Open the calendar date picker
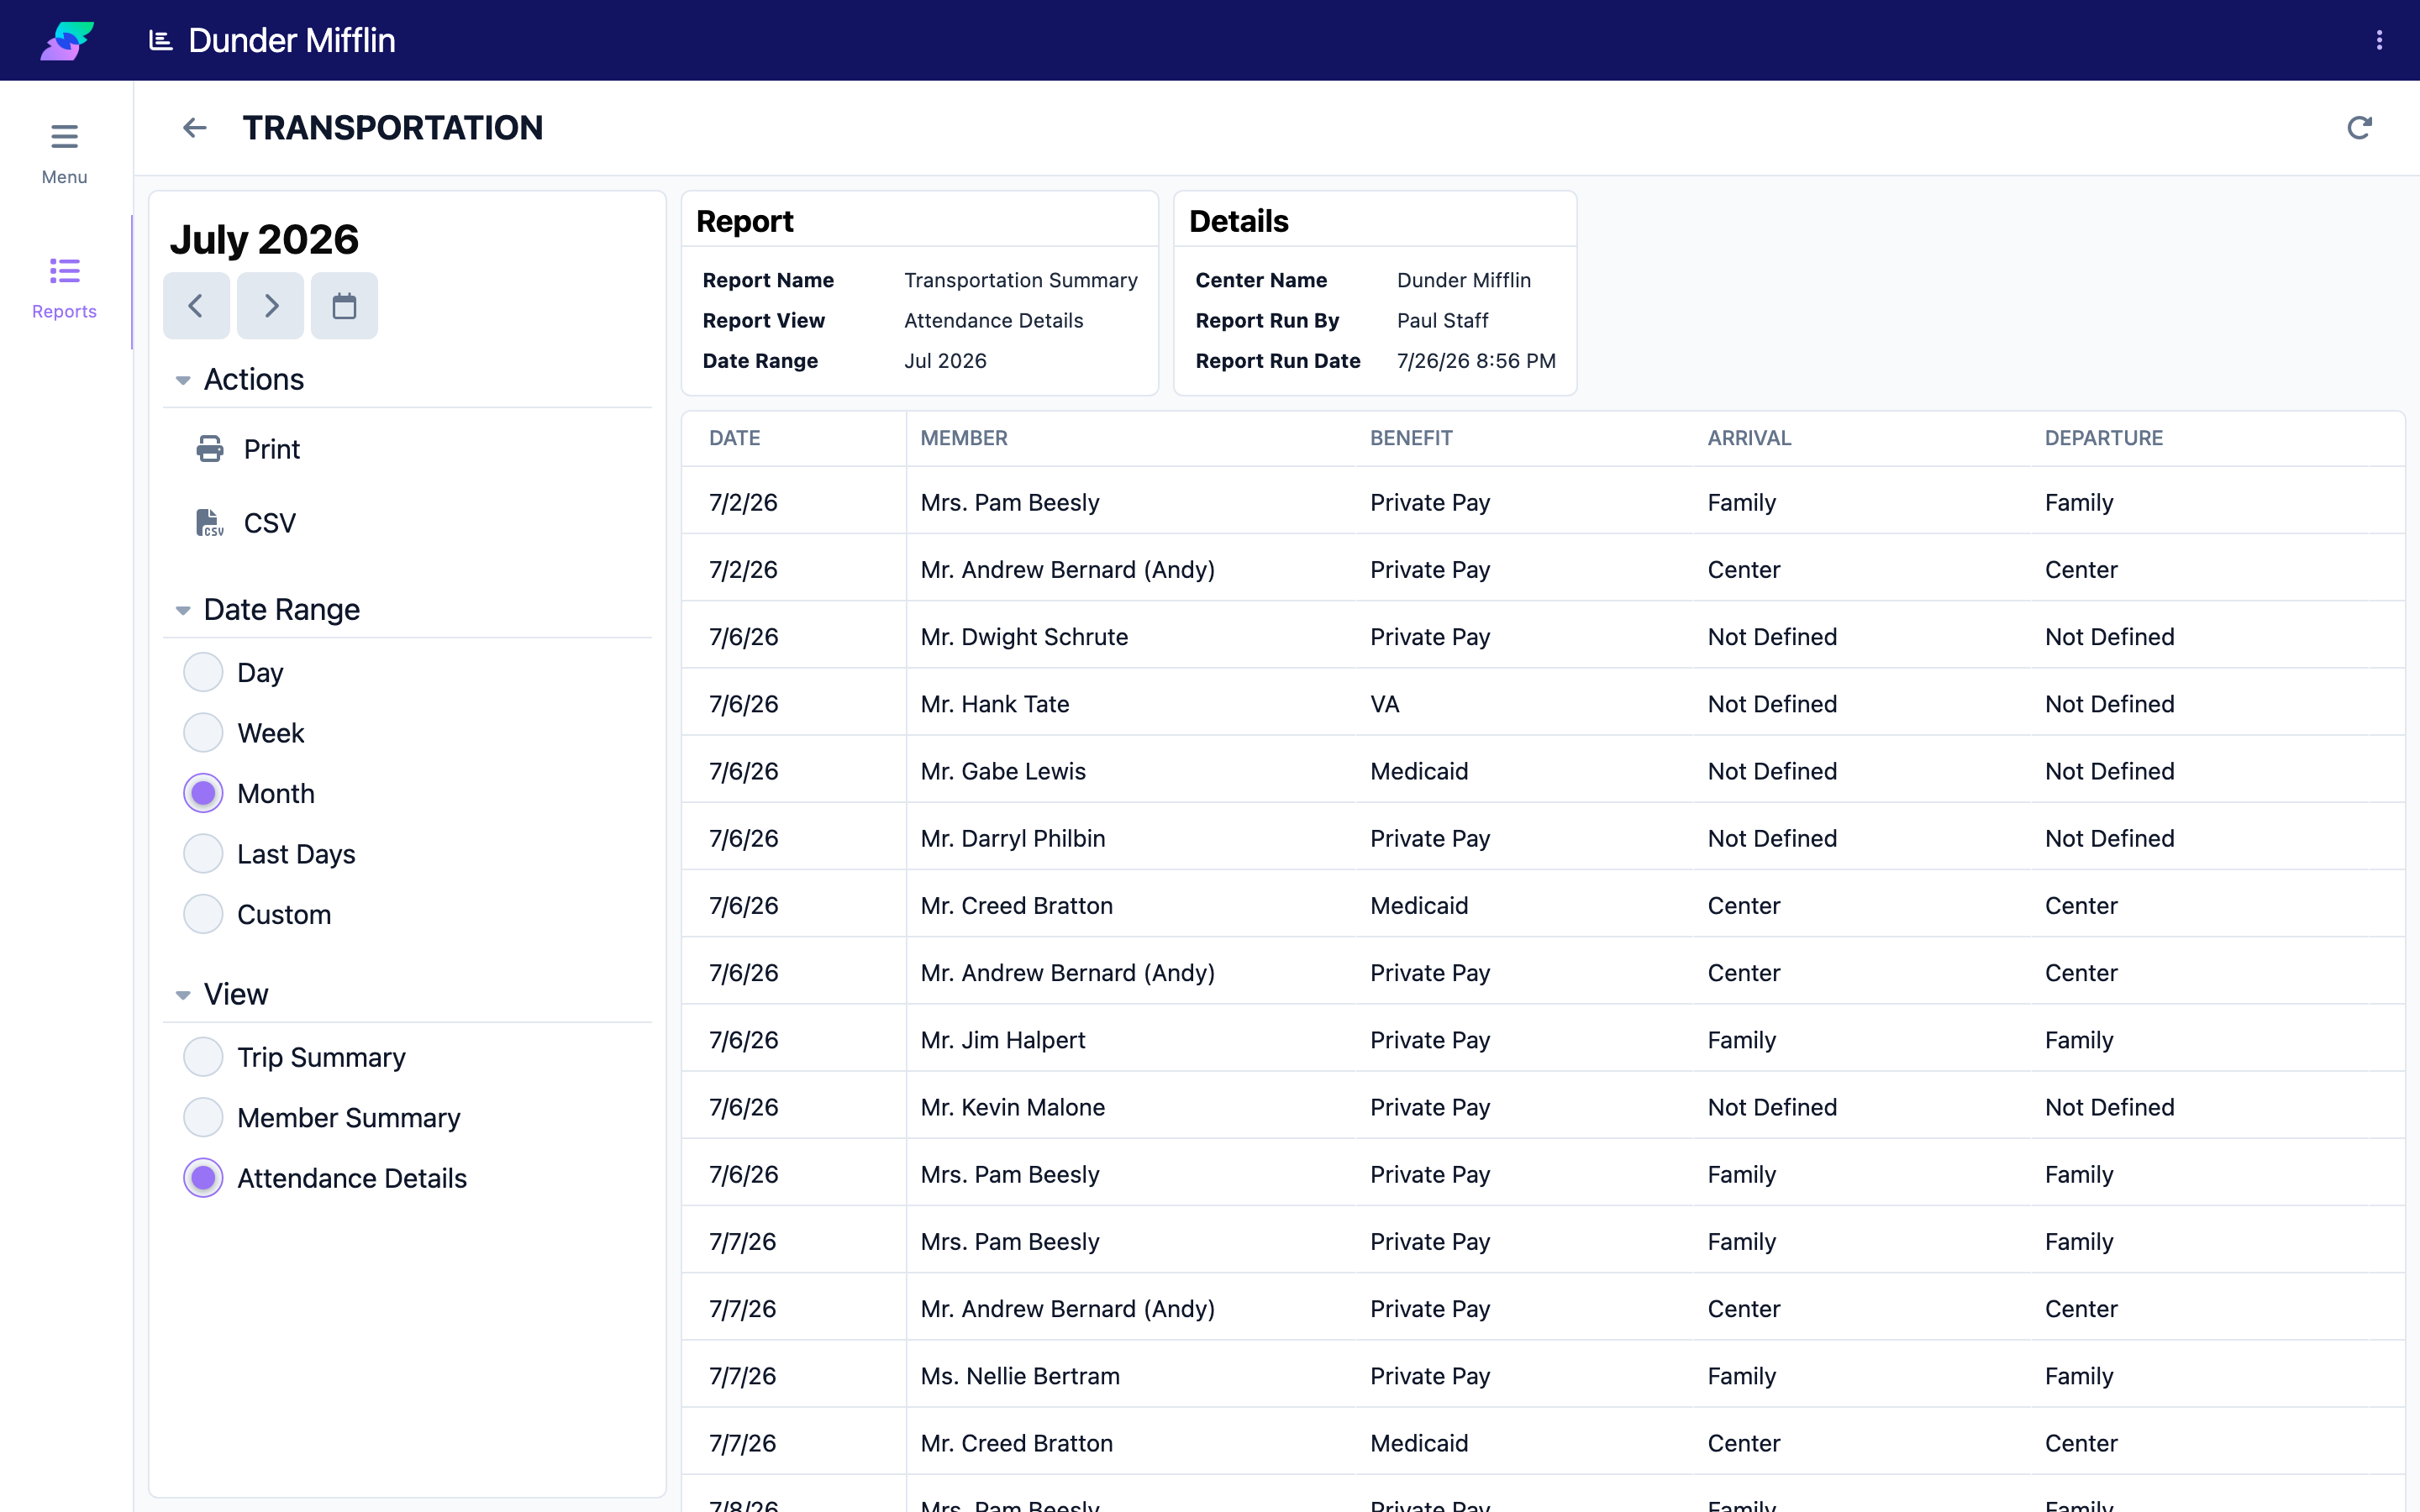Image resolution: width=2420 pixels, height=1512 pixels. (344, 306)
